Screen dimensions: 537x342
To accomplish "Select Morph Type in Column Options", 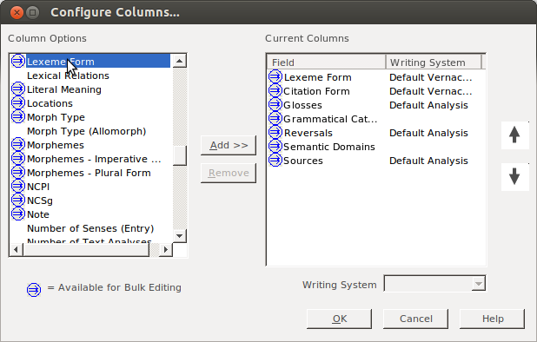I will point(56,117).
